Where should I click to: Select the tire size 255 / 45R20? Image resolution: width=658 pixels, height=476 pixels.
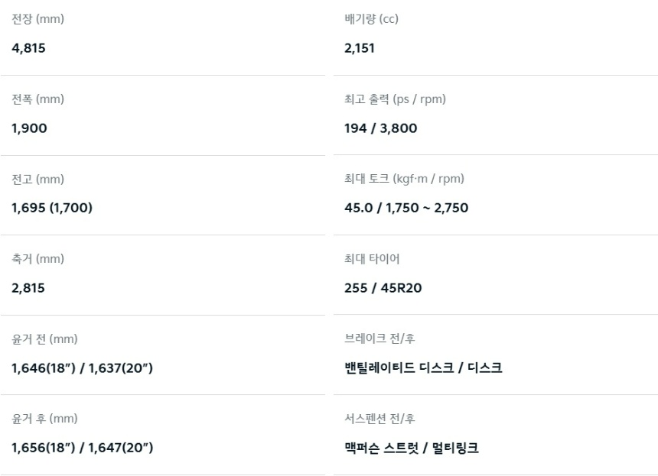tap(383, 288)
